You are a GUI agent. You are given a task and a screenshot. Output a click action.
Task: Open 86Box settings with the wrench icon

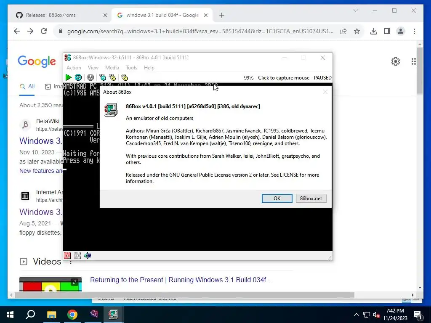tap(125, 77)
